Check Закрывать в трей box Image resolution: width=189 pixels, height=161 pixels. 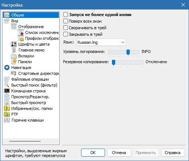(65, 34)
